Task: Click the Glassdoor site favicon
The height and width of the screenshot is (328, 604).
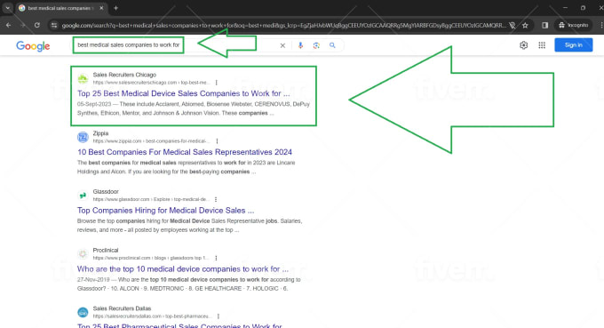Action: pos(83,196)
